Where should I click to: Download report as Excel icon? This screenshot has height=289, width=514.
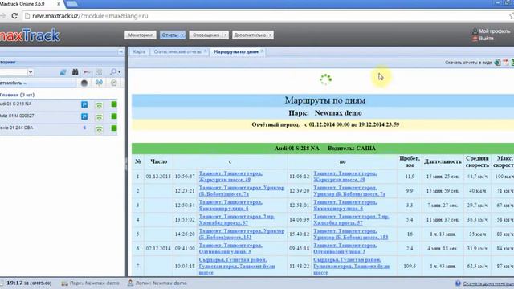(512, 63)
